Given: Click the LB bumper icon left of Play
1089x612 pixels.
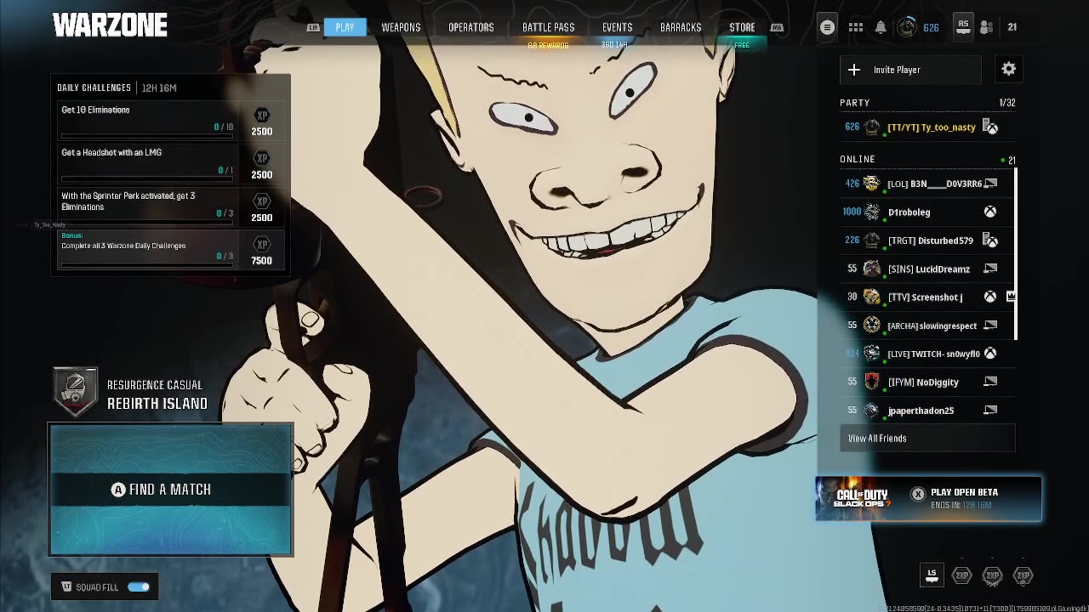Looking at the screenshot, I should [313, 27].
